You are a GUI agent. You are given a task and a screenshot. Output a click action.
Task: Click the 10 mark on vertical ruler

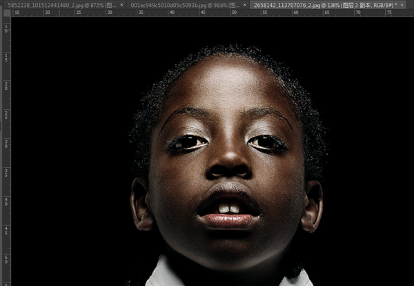click(6, 29)
